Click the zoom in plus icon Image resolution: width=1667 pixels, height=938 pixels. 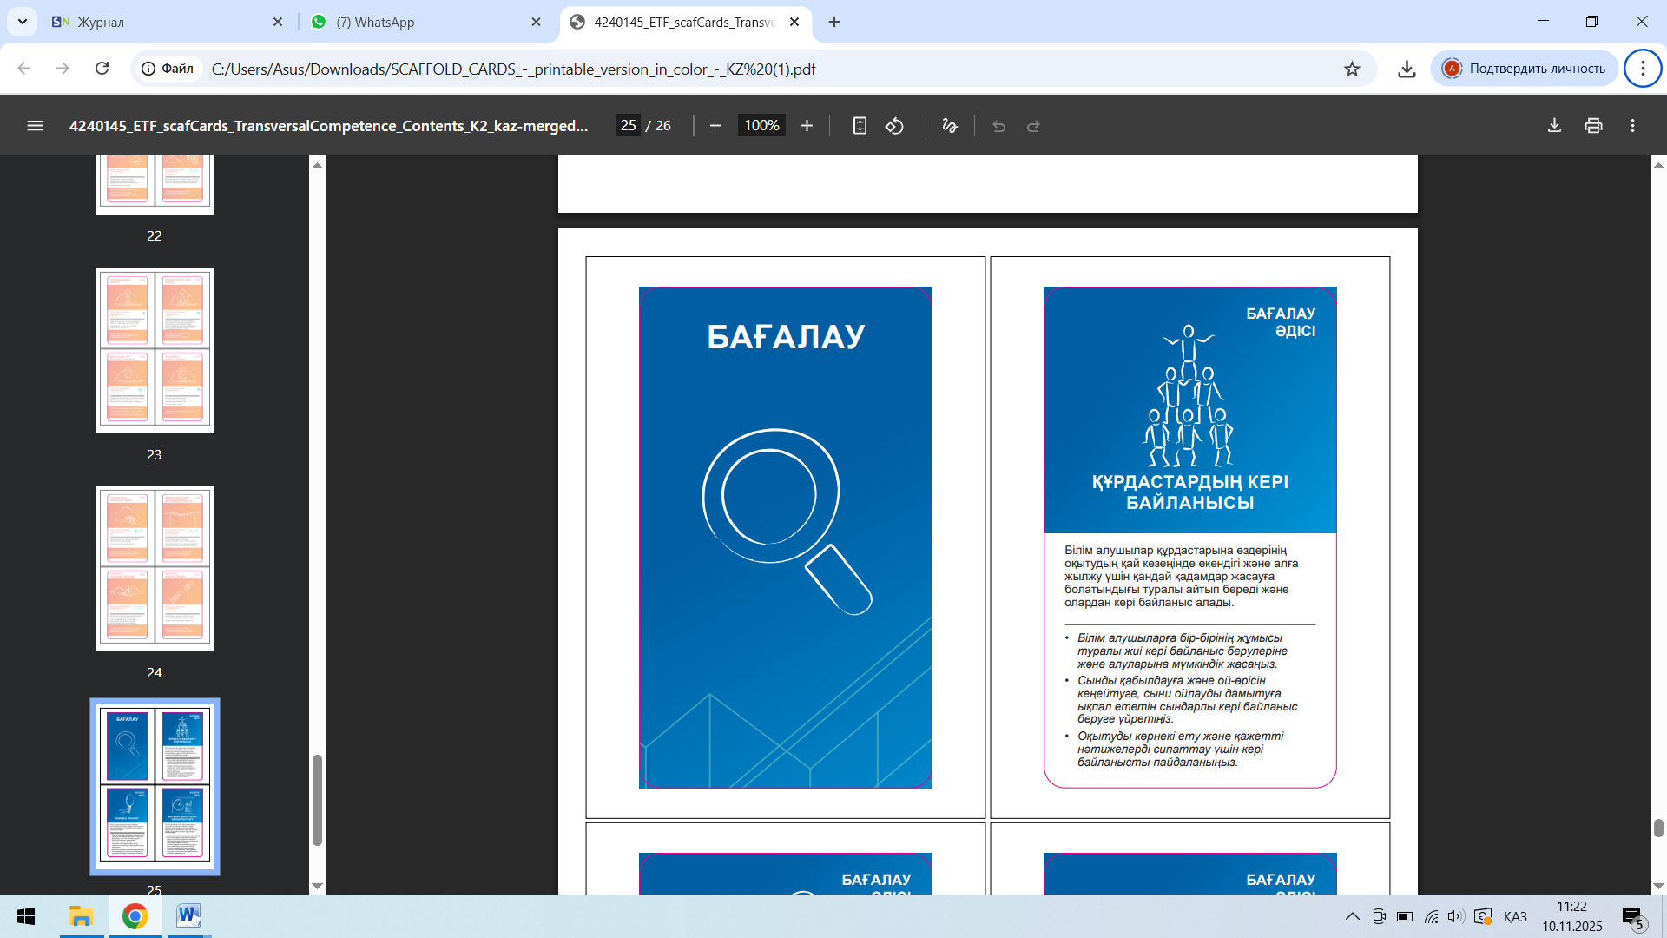point(807,126)
